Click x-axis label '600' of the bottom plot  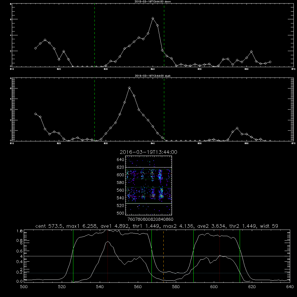point(214,287)
